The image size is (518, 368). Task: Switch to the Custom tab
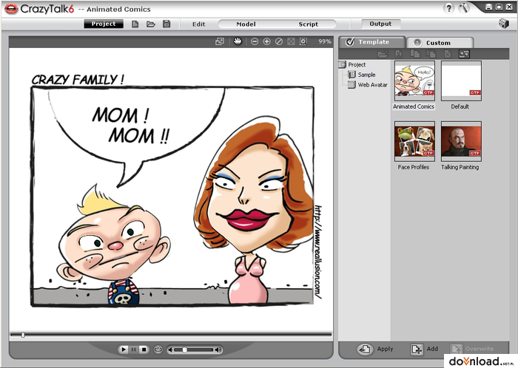(x=440, y=43)
